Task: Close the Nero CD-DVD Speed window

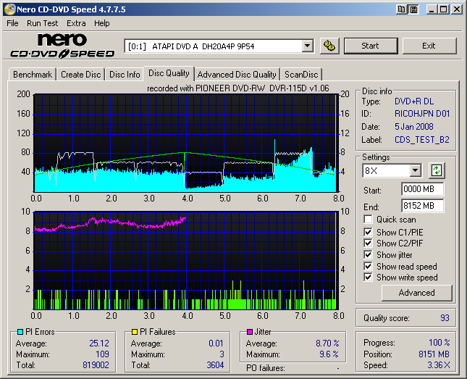Action: (457, 9)
